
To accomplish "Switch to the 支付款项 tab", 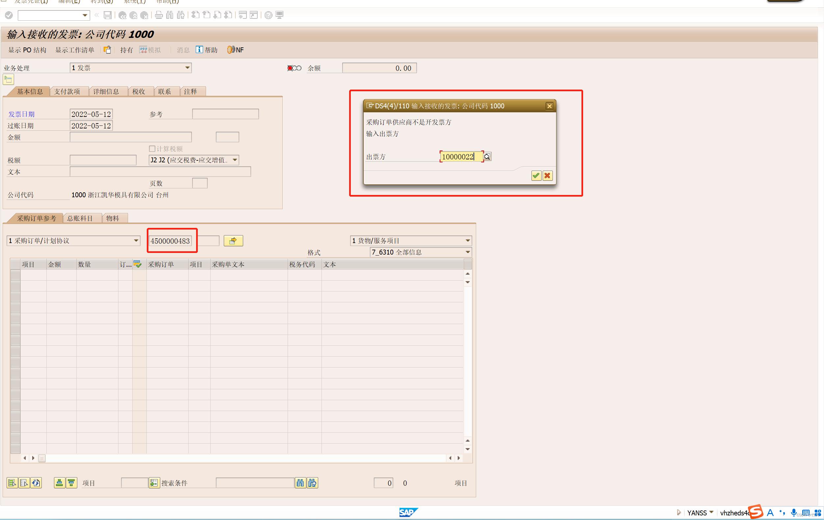I will 67,92.
